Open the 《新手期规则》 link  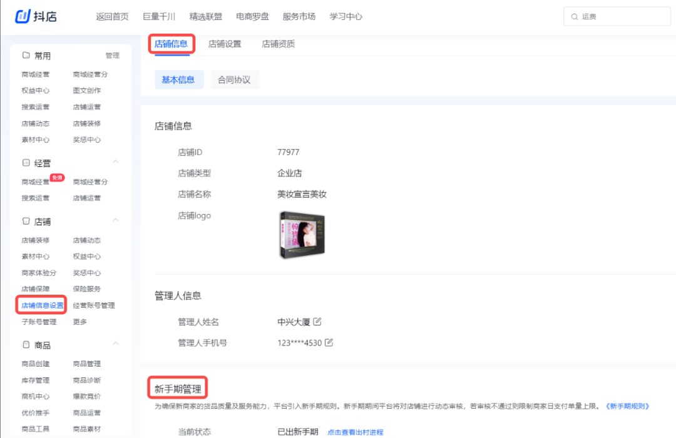coord(629,405)
